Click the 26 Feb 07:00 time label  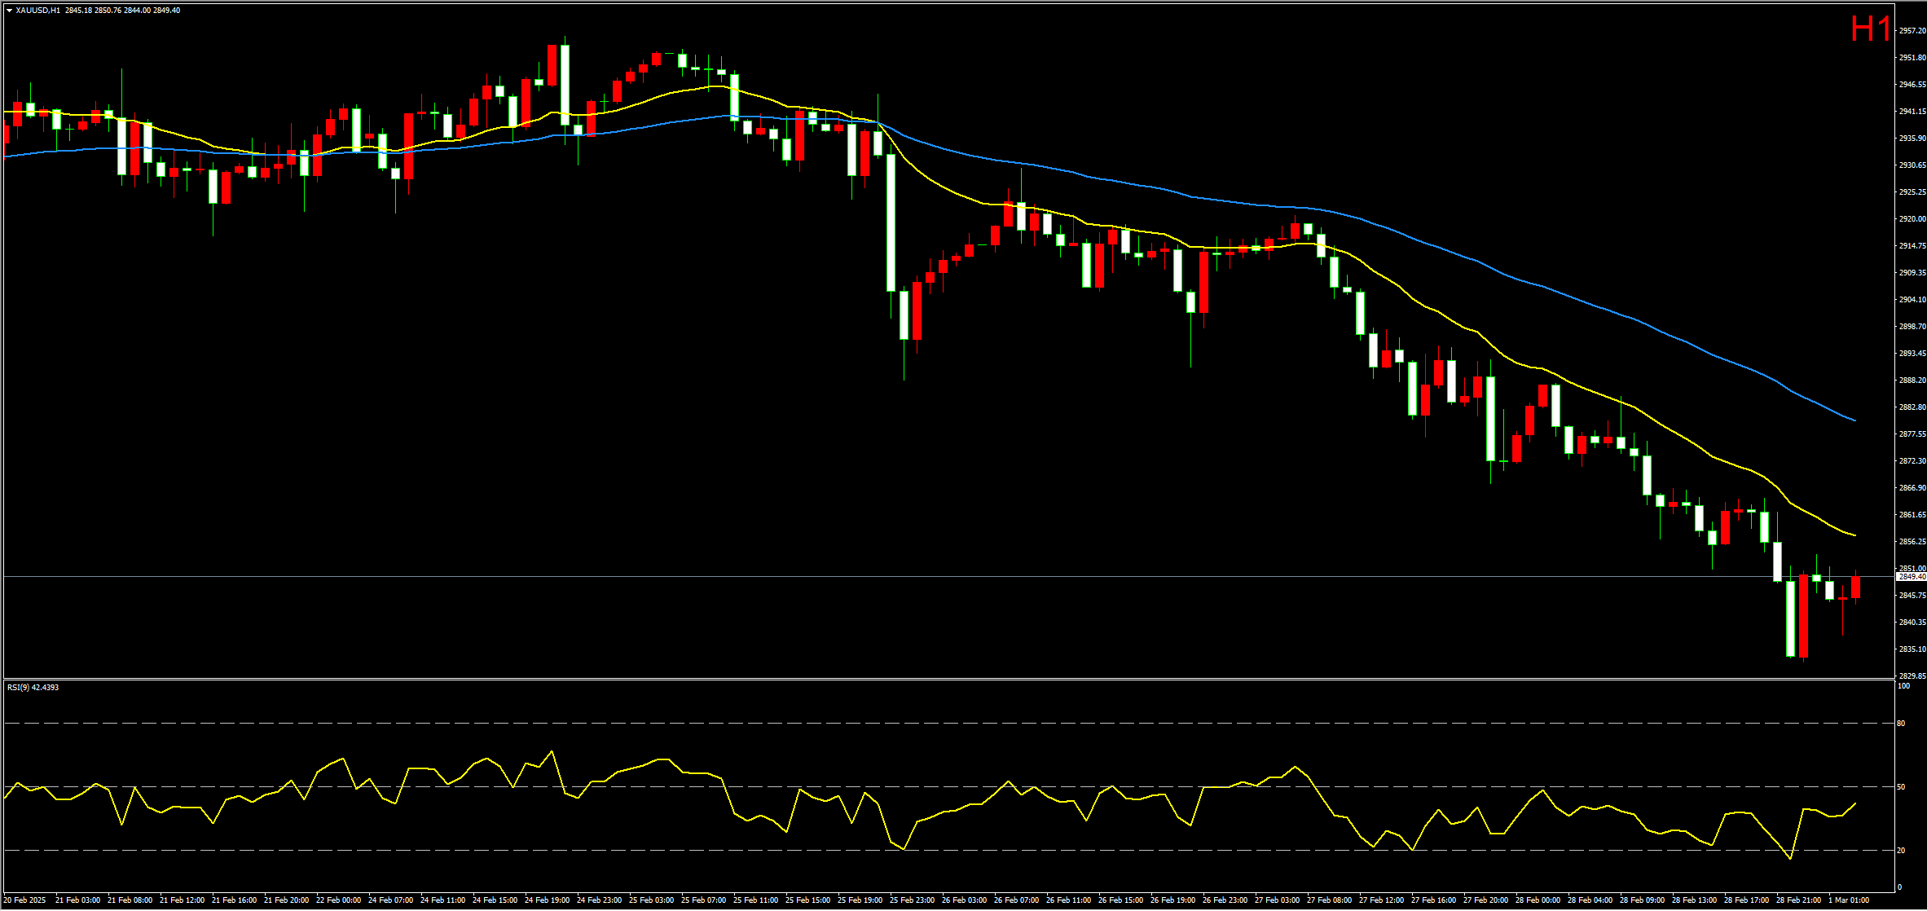pyautogui.click(x=1017, y=900)
